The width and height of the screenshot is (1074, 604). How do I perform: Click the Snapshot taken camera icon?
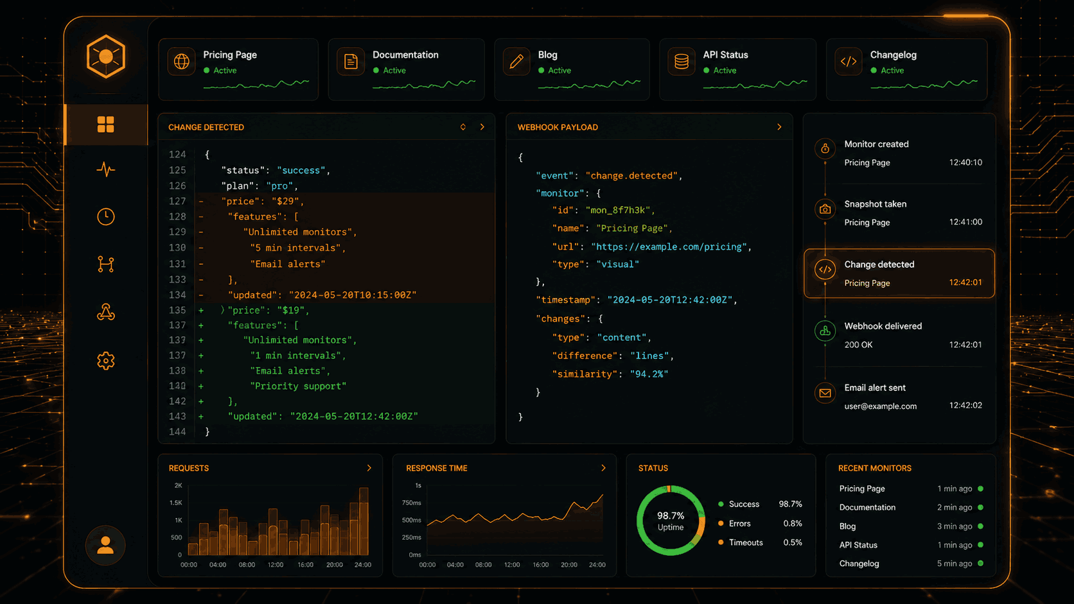coord(825,209)
